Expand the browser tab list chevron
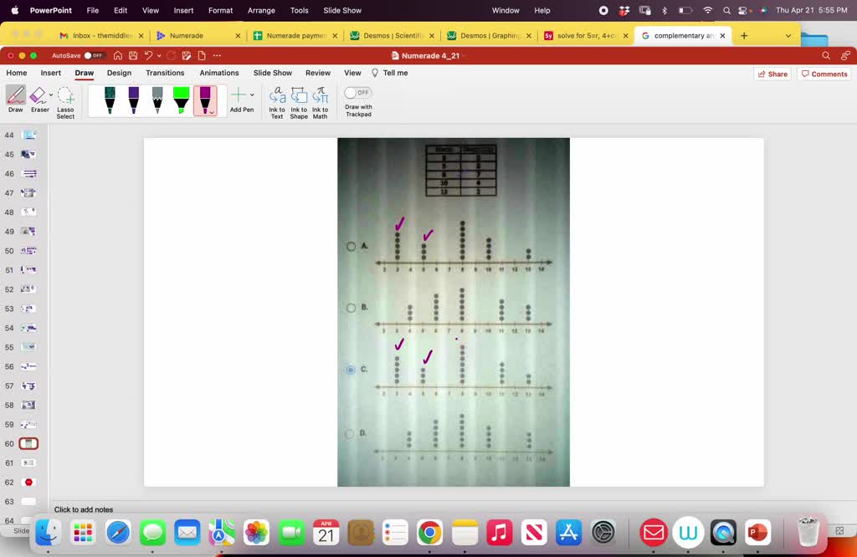Image resolution: width=857 pixels, height=557 pixels. (788, 35)
